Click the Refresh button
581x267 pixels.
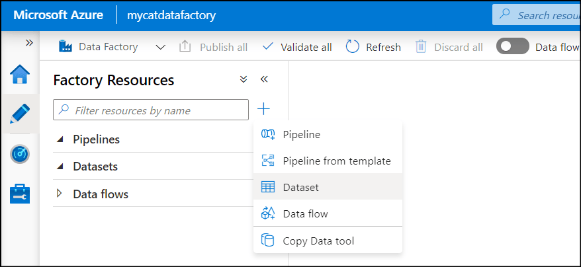click(373, 47)
